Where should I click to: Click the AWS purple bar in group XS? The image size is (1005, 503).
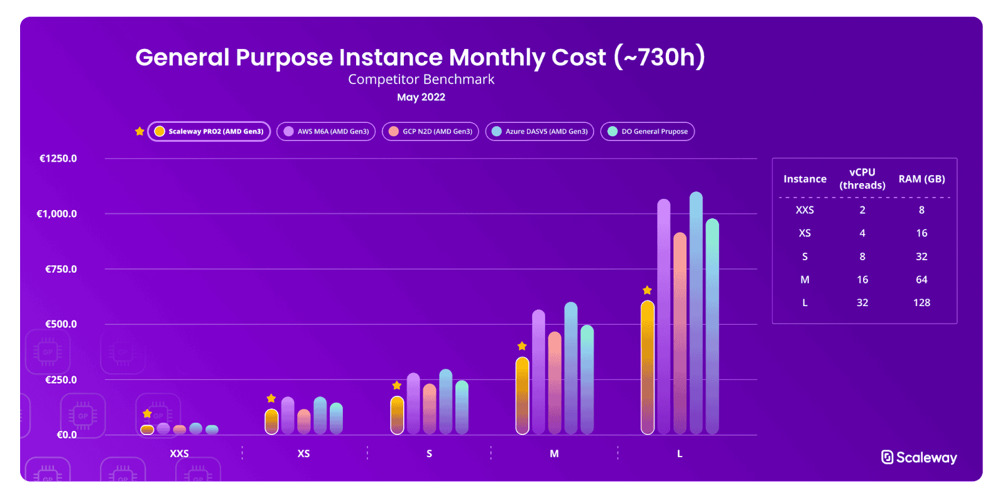click(x=288, y=415)
